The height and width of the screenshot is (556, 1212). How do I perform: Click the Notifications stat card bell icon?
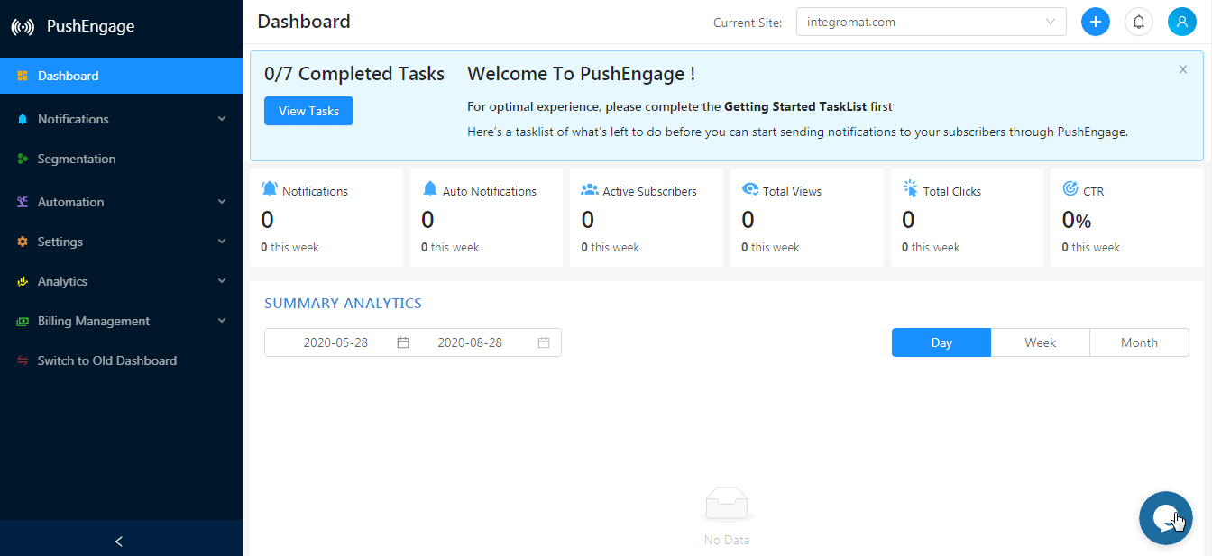[270, 189]
